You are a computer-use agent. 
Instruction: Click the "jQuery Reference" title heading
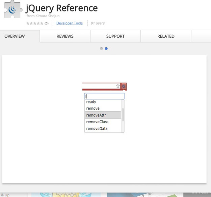click(x=61, y=8)
